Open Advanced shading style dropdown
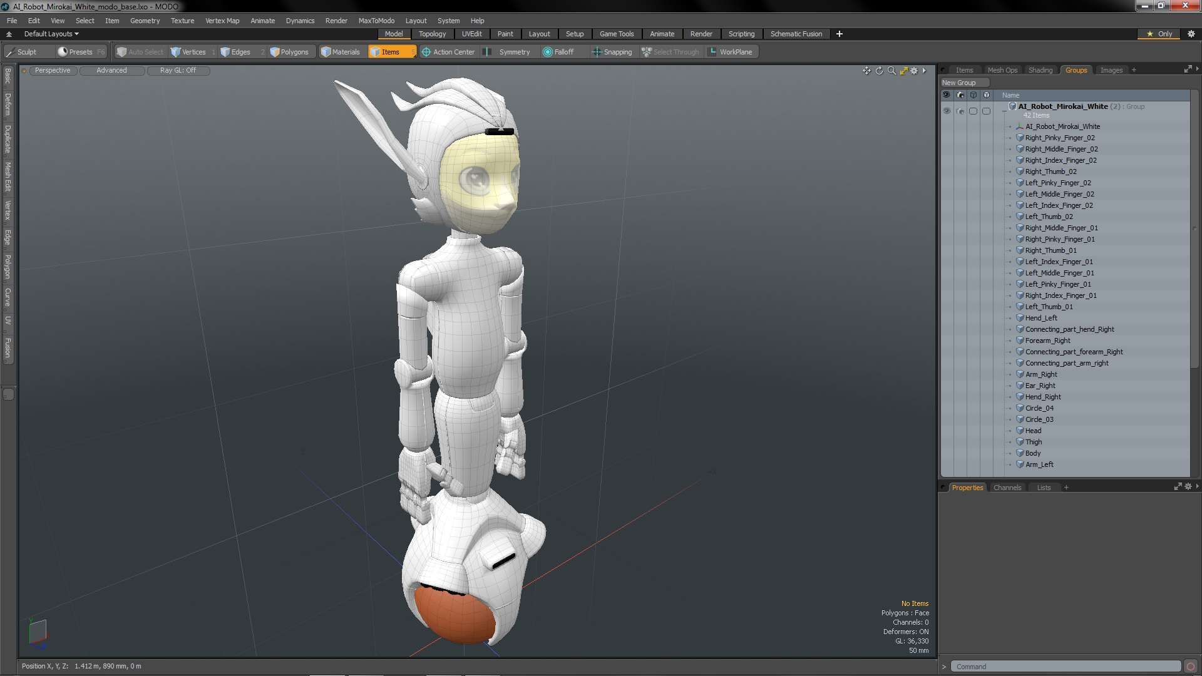 [x=111, y=70]
